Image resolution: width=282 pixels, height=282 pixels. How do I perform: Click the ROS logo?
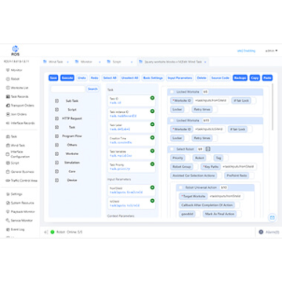click(x=15, y=51)
